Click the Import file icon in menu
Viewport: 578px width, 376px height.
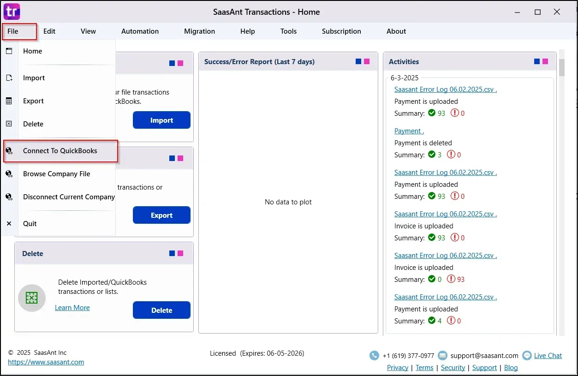(9, 78)
